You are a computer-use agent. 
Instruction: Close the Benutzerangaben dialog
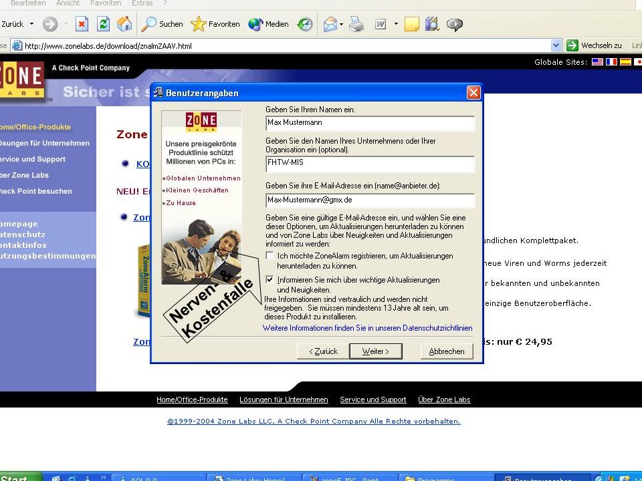(x=473, y=93)
